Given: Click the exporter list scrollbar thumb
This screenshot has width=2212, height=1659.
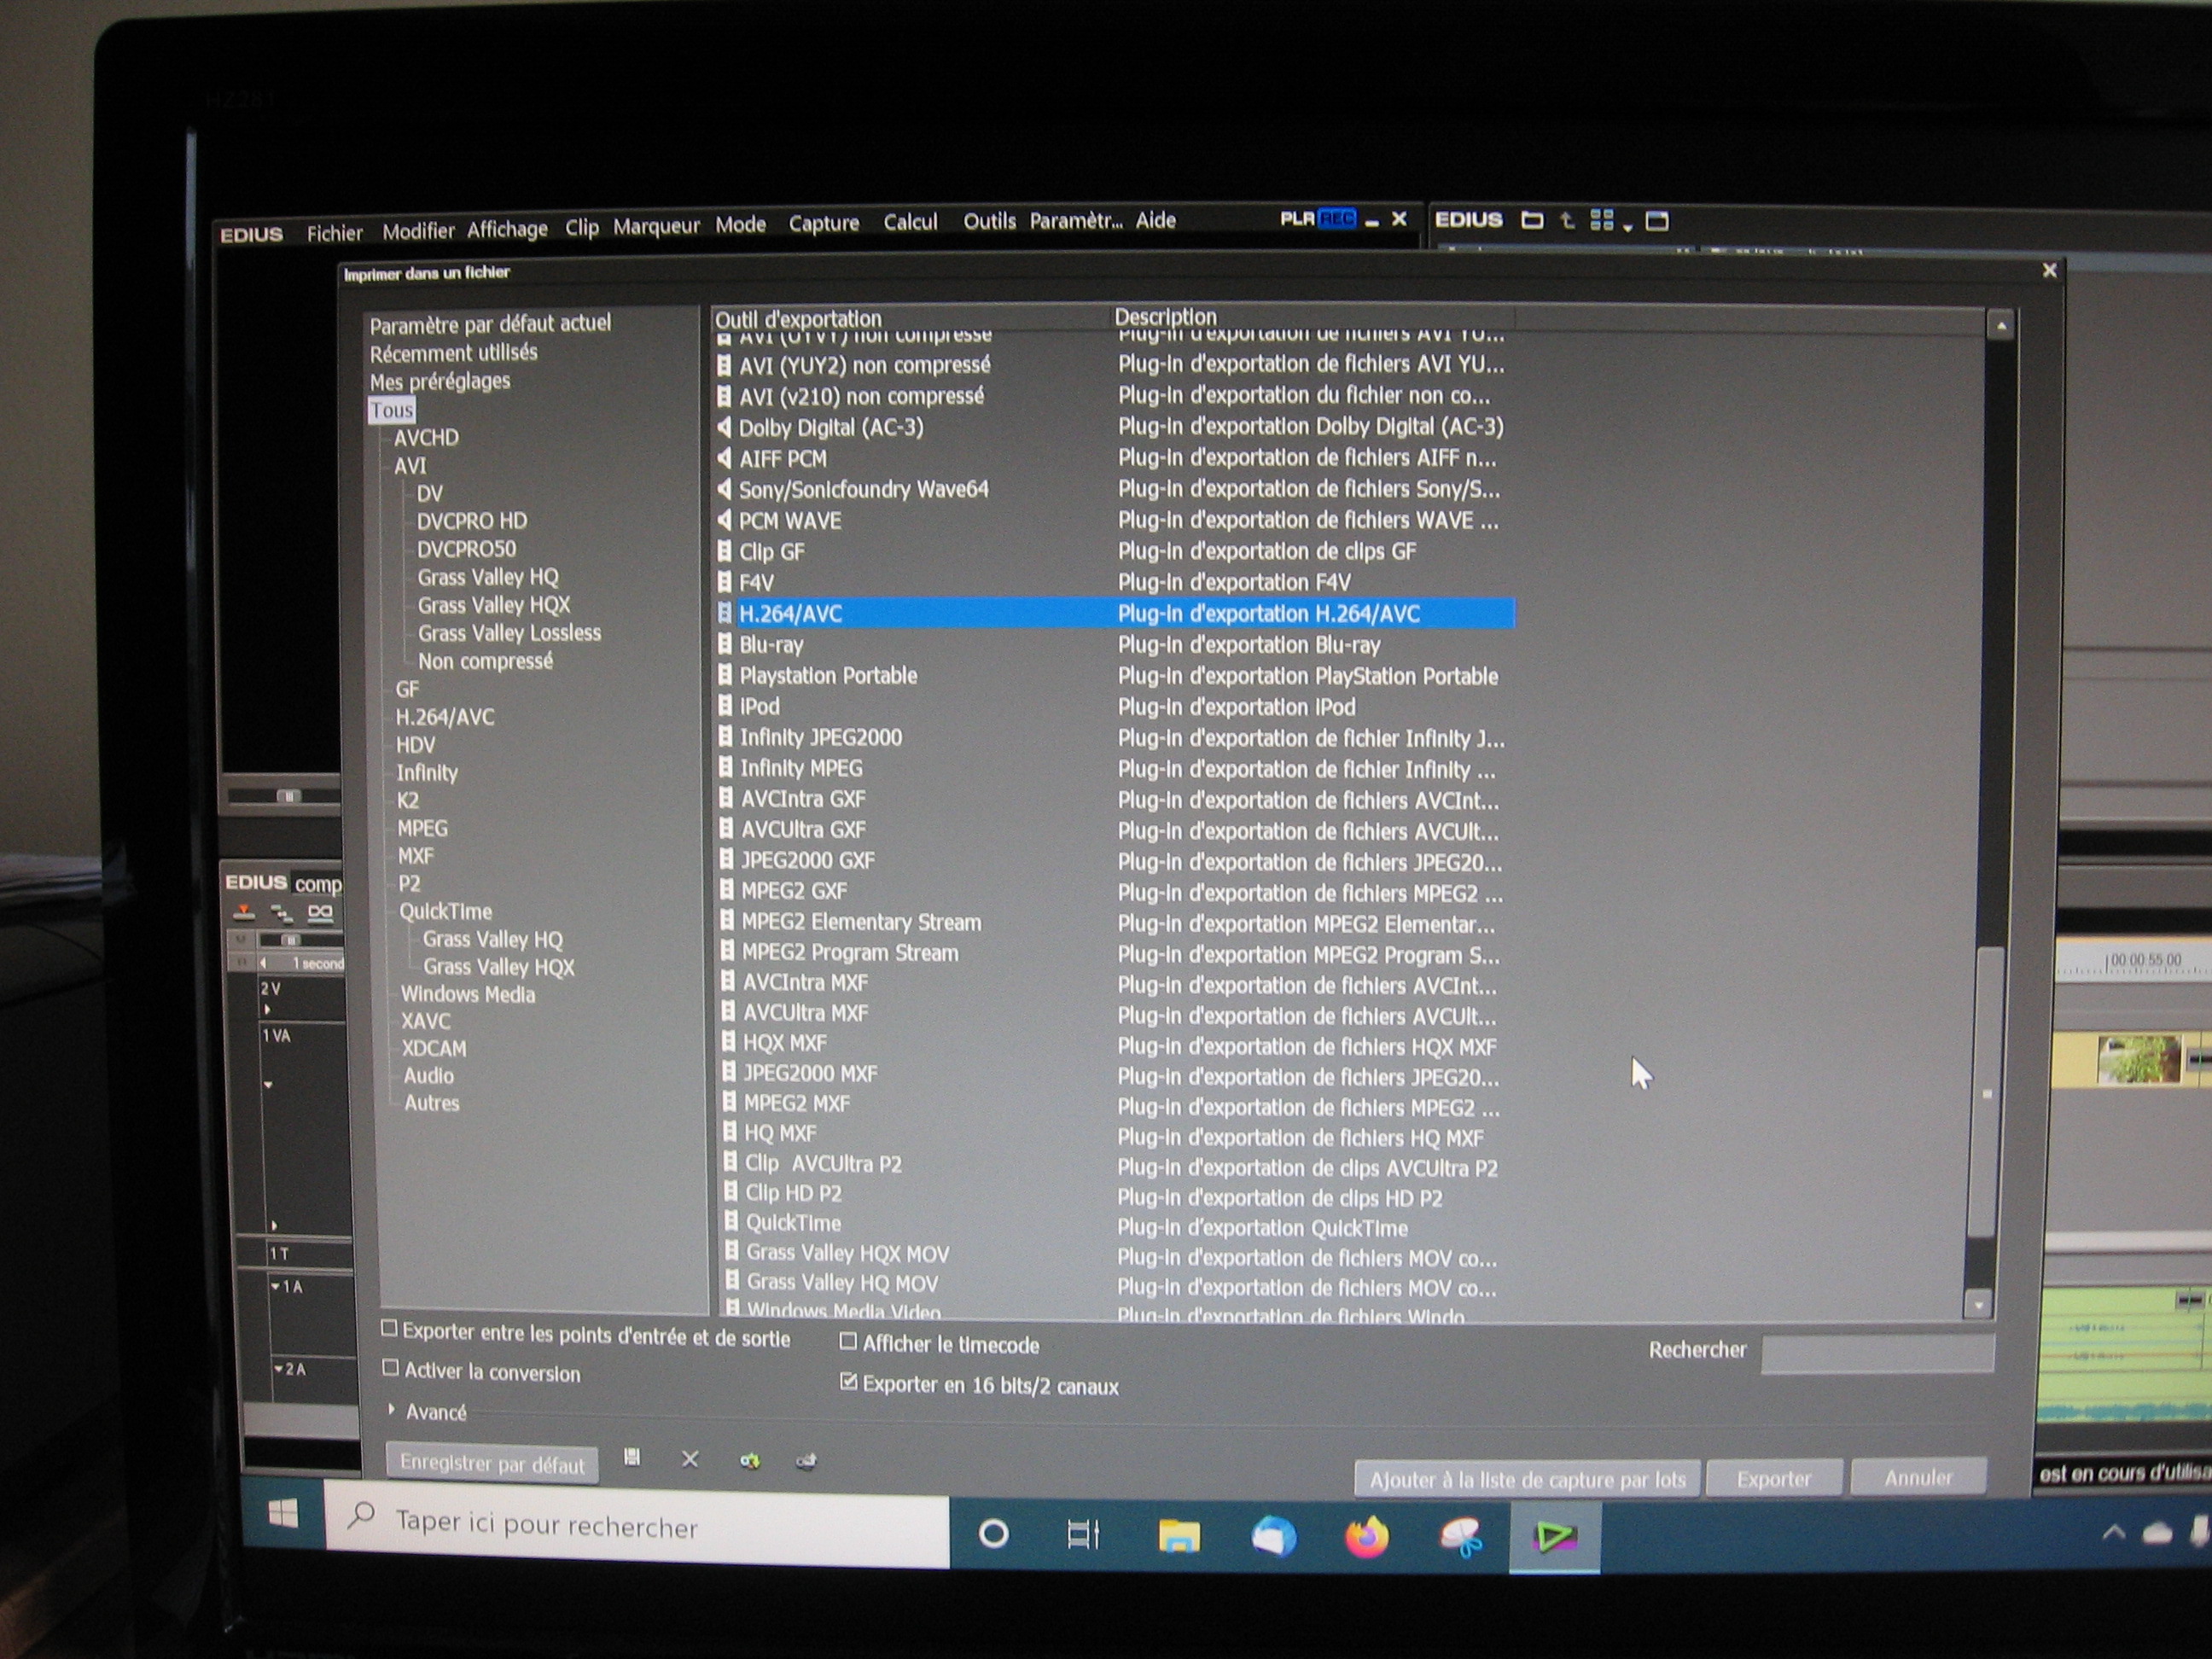Looking at the screenshot, I should coord(1988,1092).
